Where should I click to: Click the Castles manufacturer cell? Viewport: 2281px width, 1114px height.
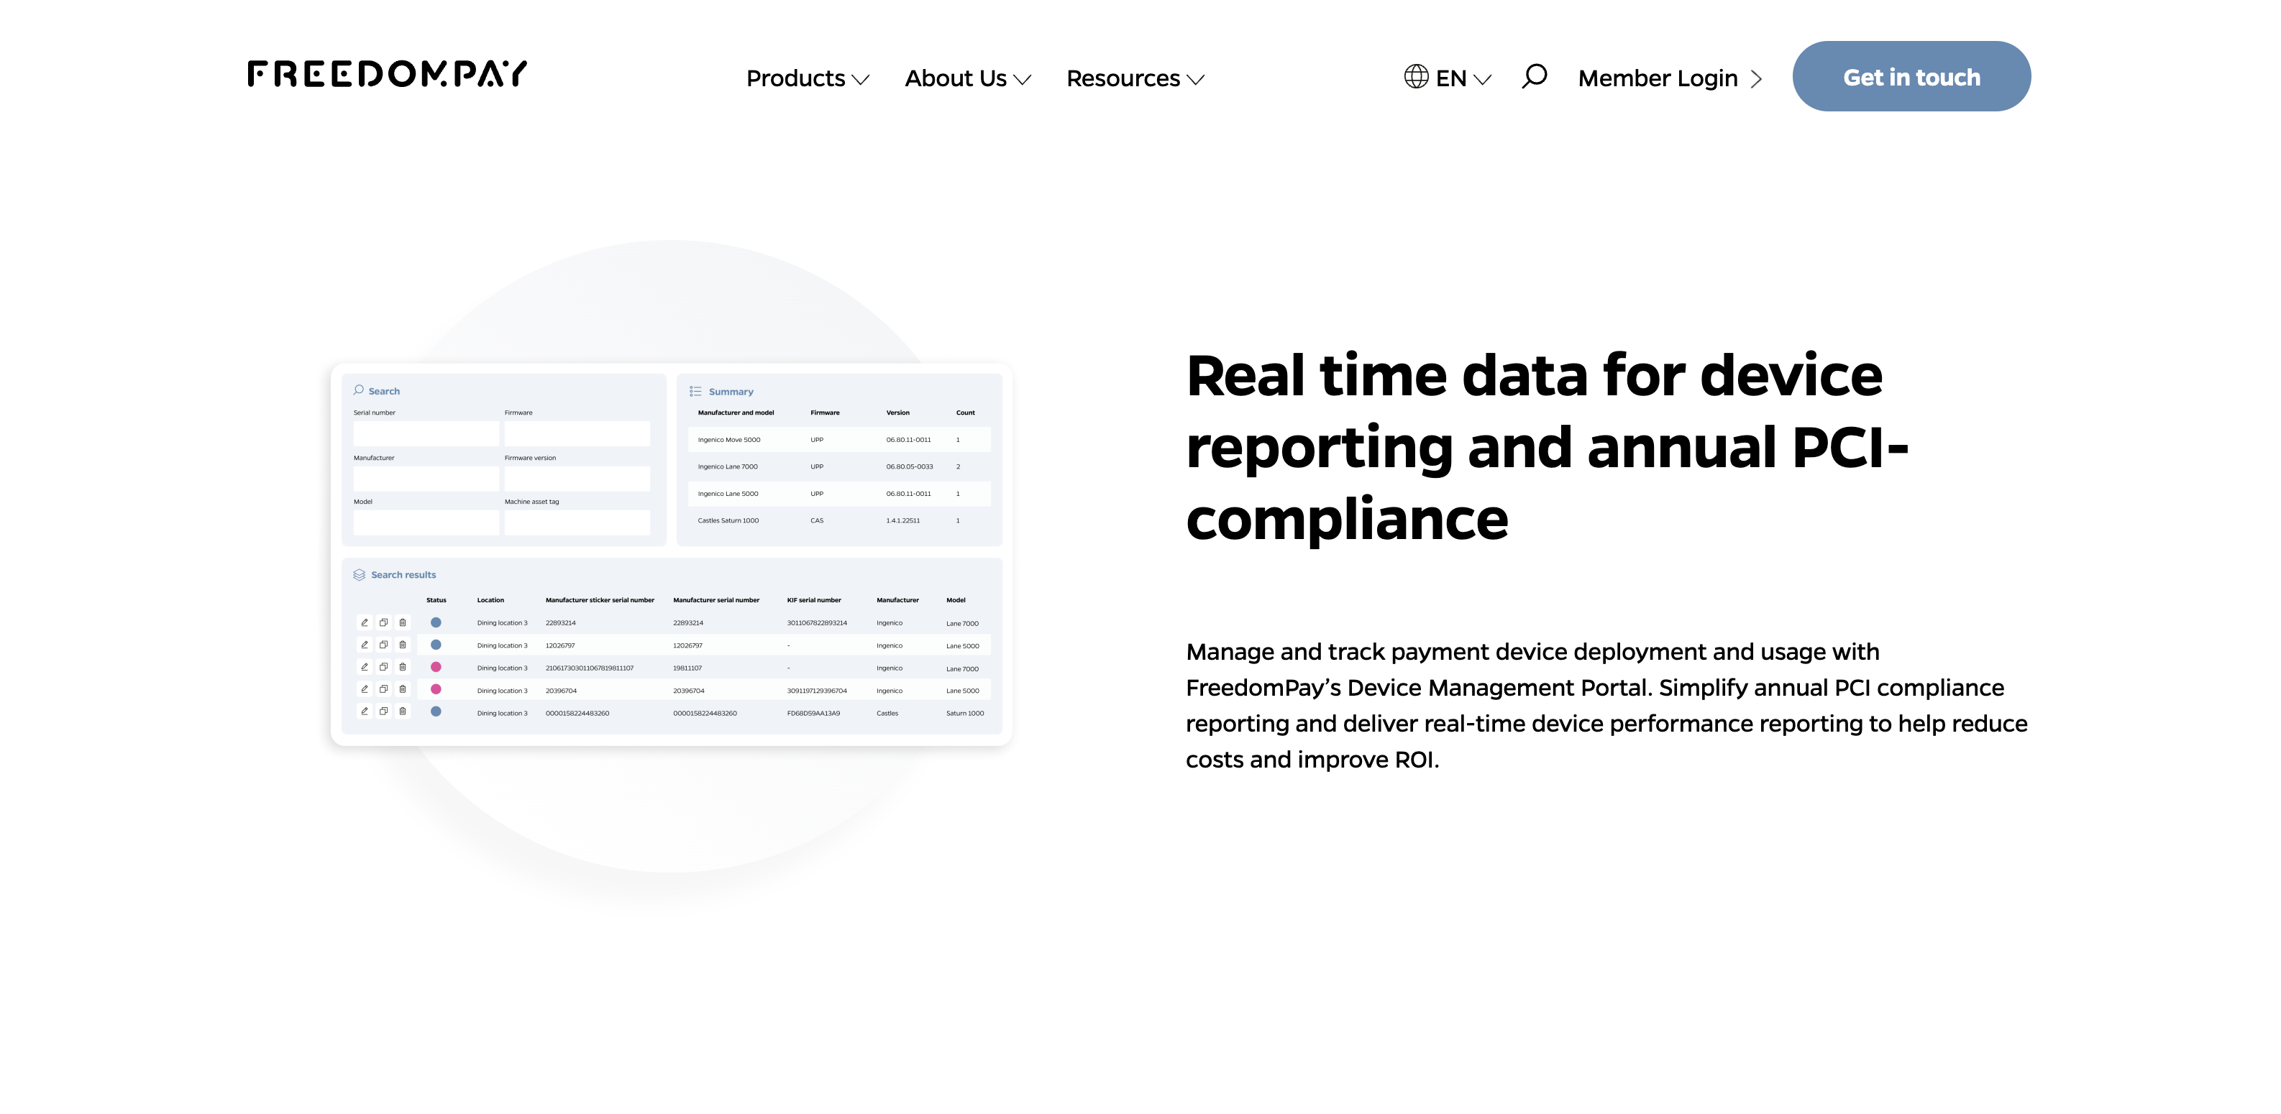pyautogui.click(x=887, y=713)
